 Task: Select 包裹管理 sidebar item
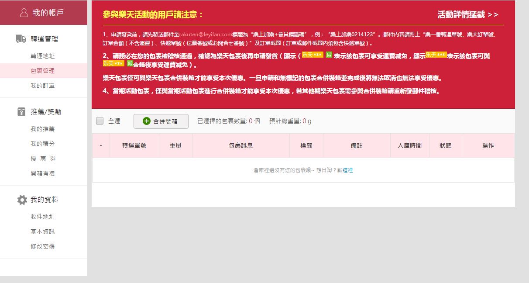(x=44, y=71)
